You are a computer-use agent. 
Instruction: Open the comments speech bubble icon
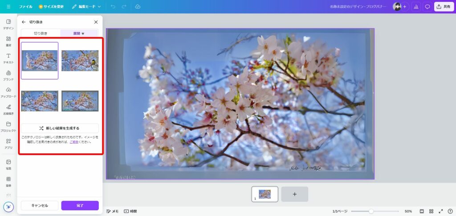(x=427, y=7)
